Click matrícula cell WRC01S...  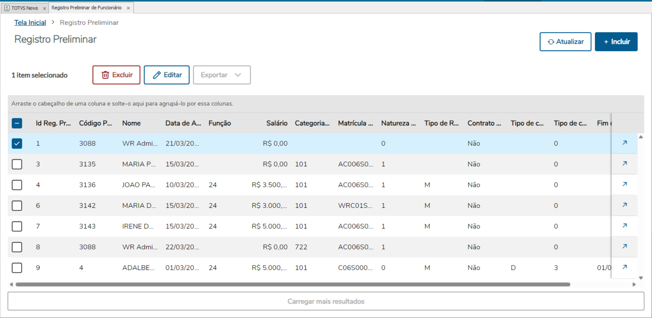coord(355,205)
